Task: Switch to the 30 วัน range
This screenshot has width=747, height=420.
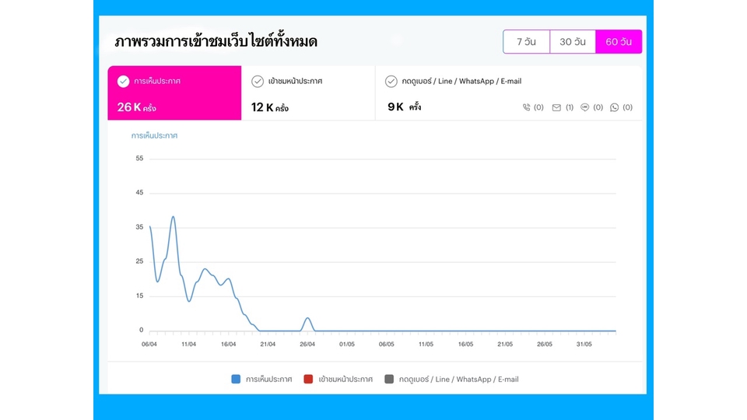Action: point(573,42)
